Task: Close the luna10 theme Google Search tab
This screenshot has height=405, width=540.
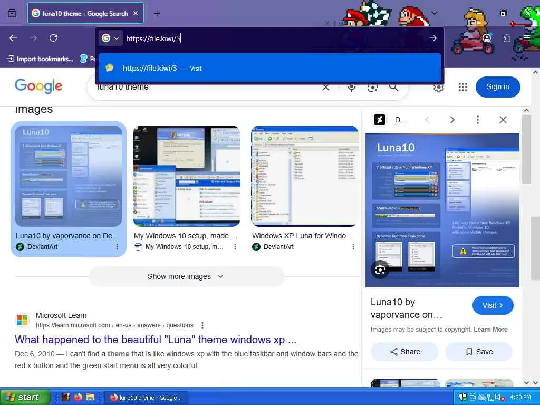Action: (136, 13)
